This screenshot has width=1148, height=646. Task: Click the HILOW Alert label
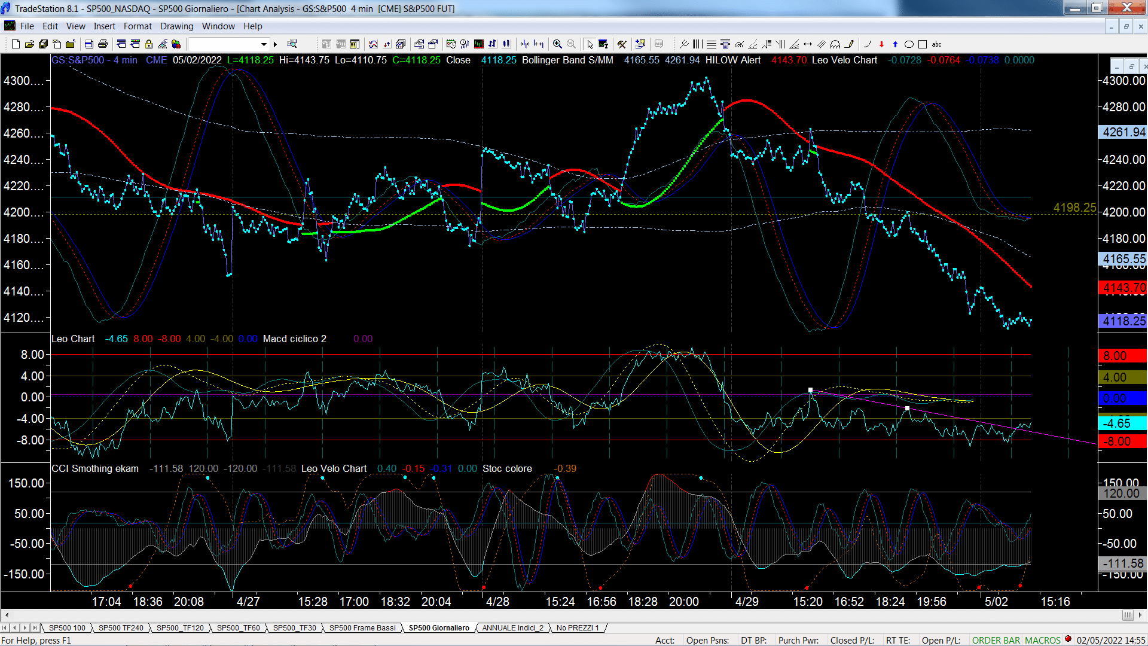click(733, 60)
